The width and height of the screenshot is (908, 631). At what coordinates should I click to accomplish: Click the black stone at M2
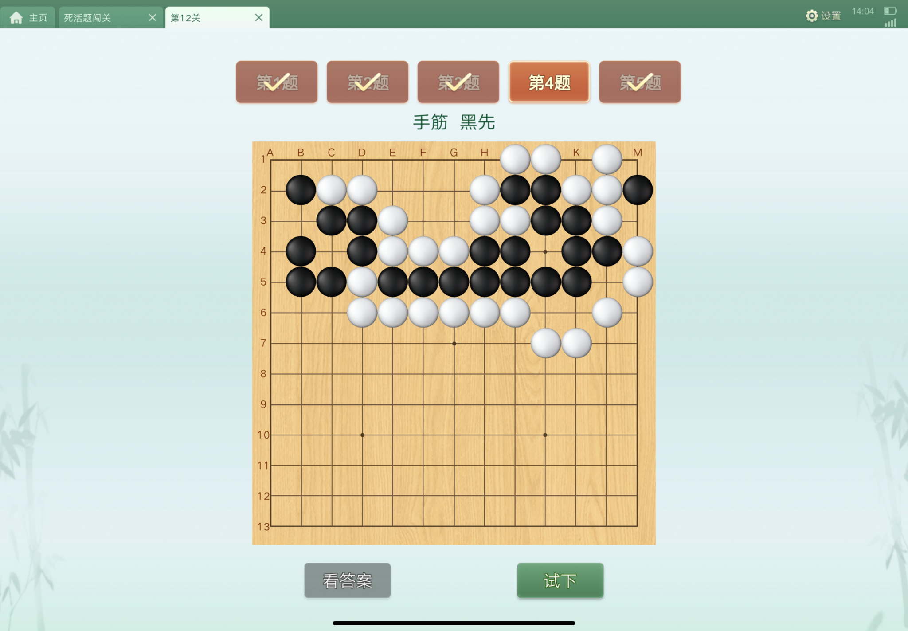[638, 190]
